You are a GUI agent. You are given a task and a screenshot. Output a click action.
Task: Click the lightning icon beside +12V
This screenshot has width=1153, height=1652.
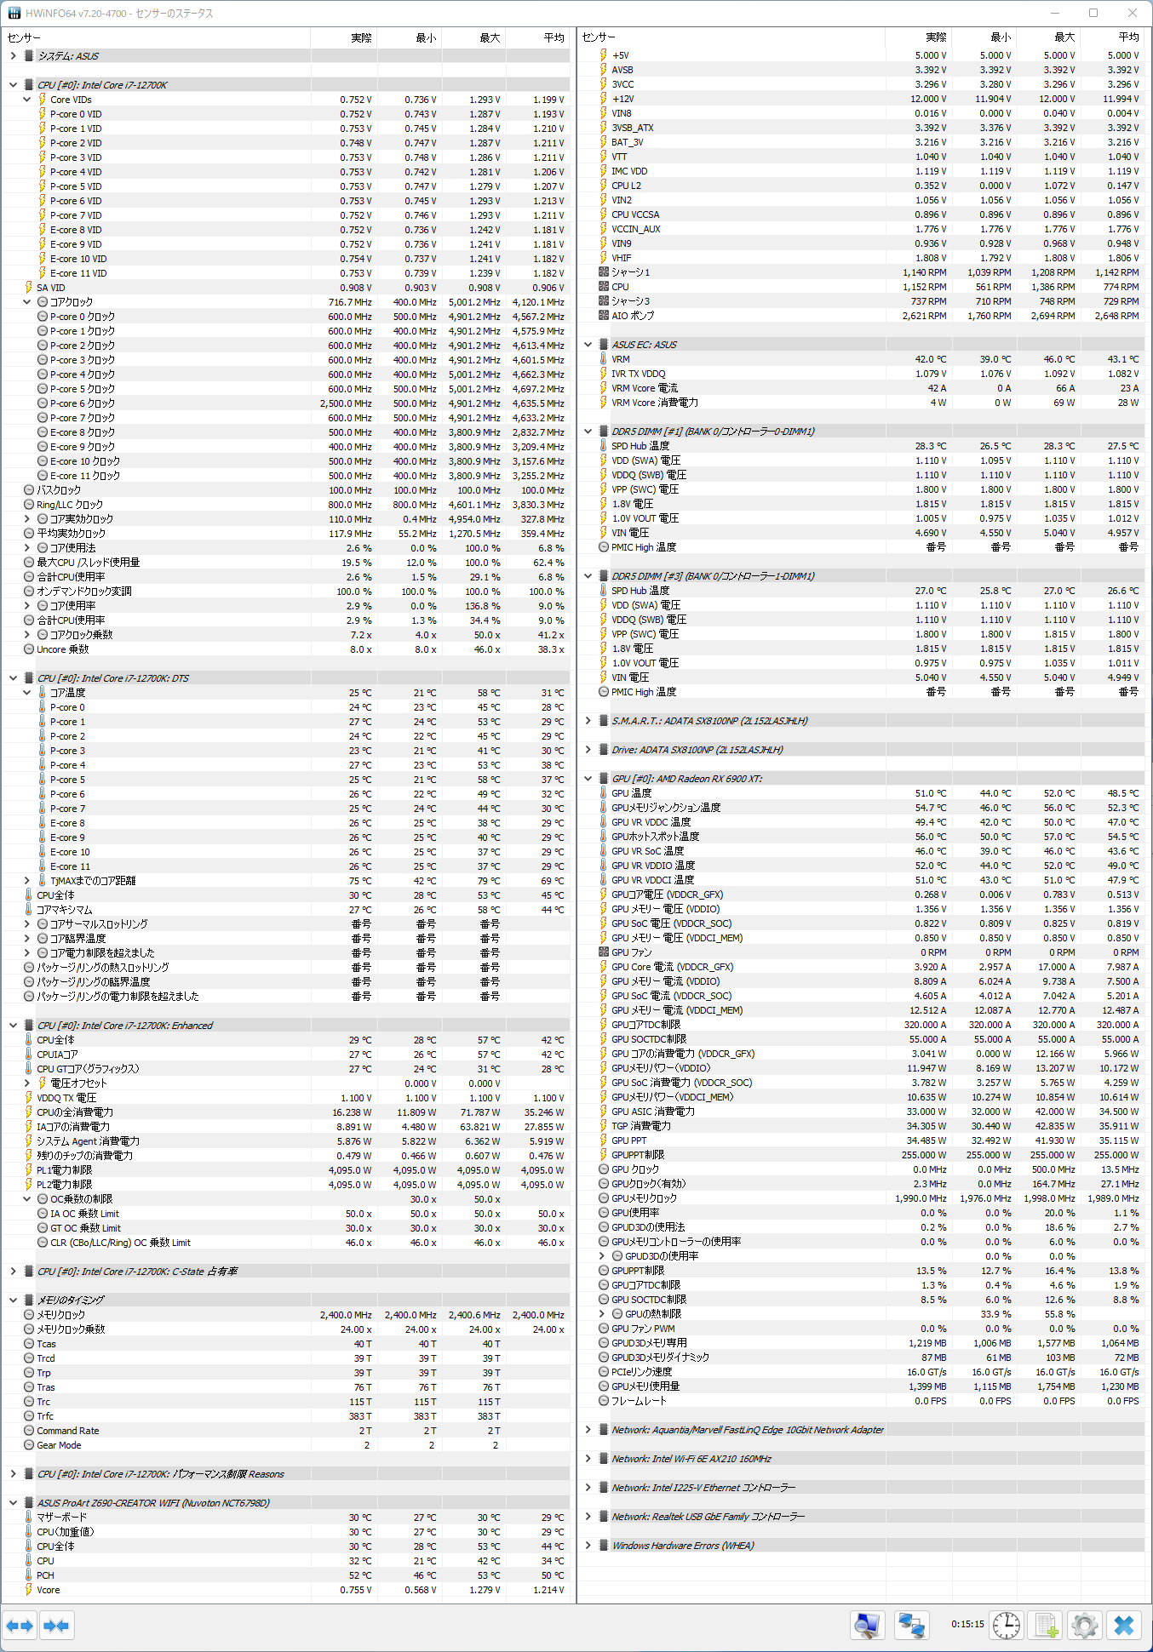click(603, 99)
